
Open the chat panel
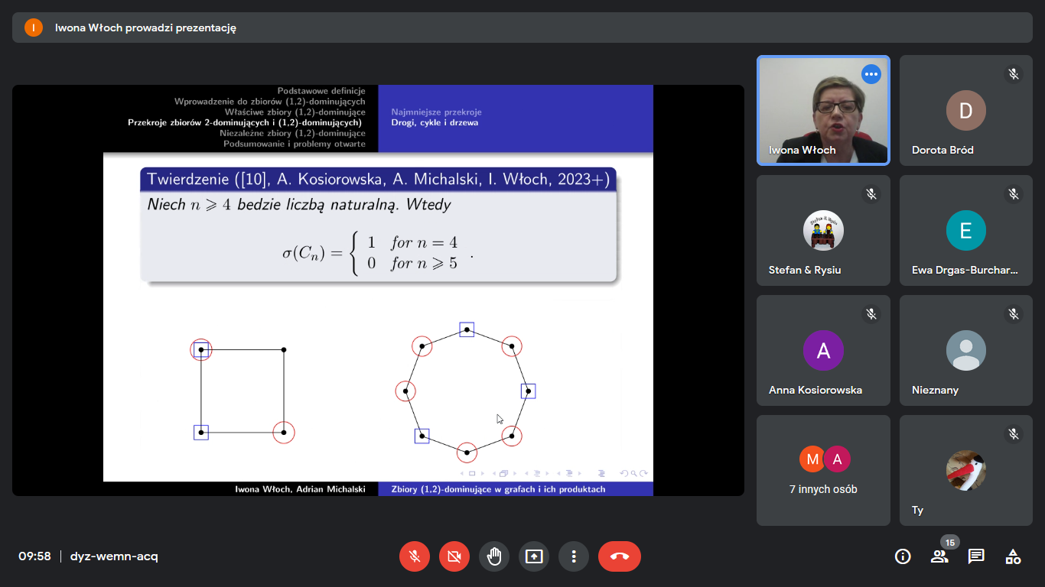[x=976, y=556]
